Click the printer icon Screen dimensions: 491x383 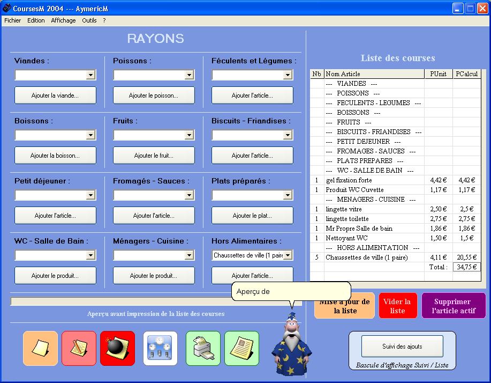203,348
